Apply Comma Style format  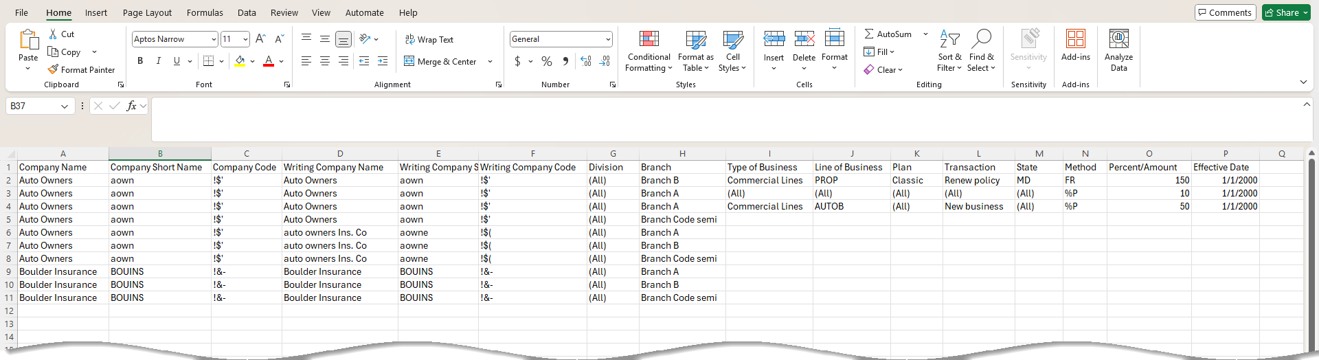[565, 61]
